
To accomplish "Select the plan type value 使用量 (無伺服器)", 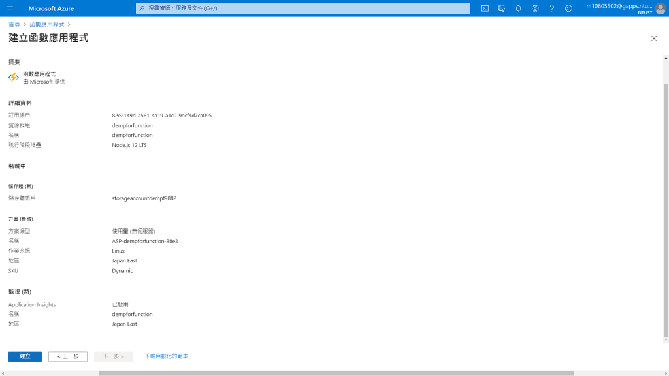I will (x=133, y=231).
